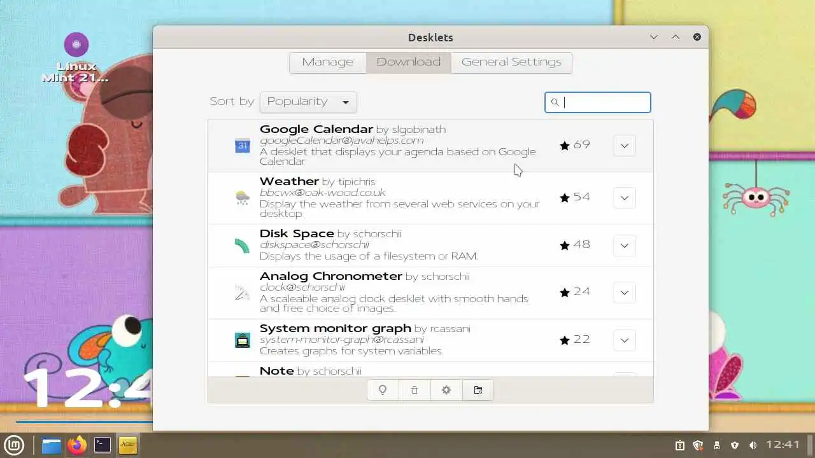Click diskspace@schorschii identifier text

(315, 245)
